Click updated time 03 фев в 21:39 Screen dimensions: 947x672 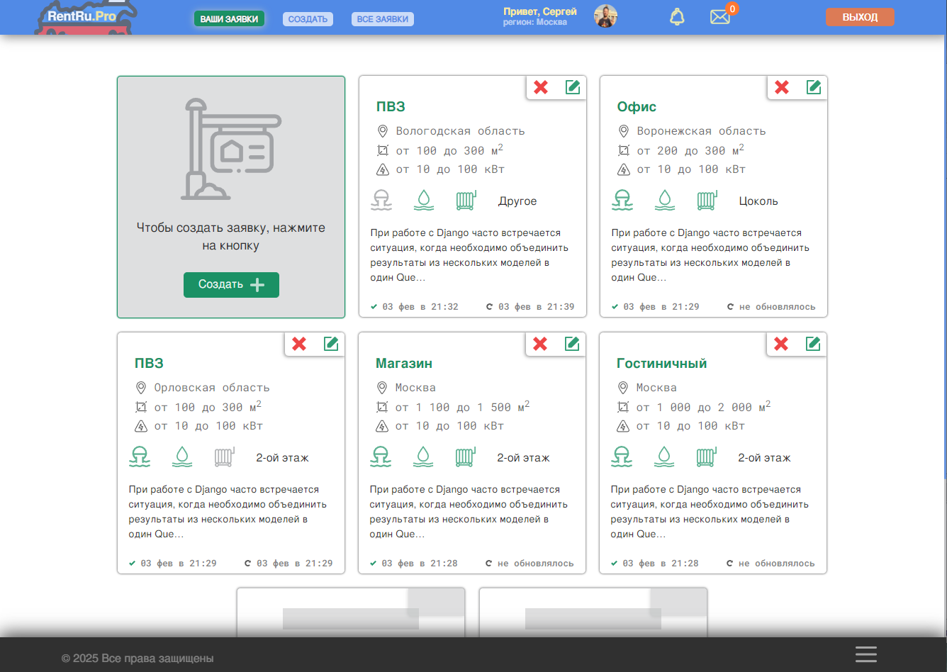point(536,307)
